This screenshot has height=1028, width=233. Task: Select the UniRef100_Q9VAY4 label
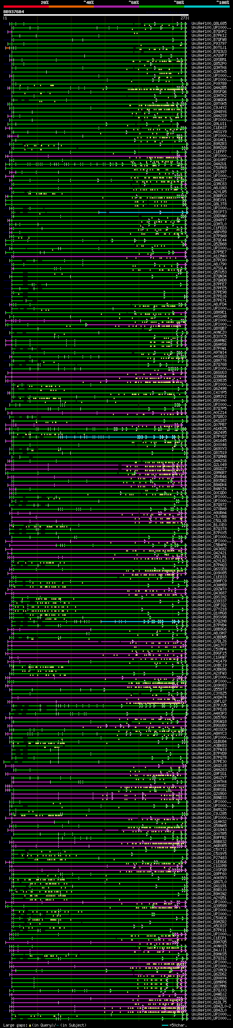(x=209, y=978)
